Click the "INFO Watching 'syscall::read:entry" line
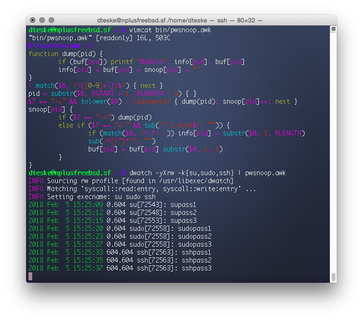Image resolution: width=363 pixels, height=320 pixels. click(x=142, y=189)
